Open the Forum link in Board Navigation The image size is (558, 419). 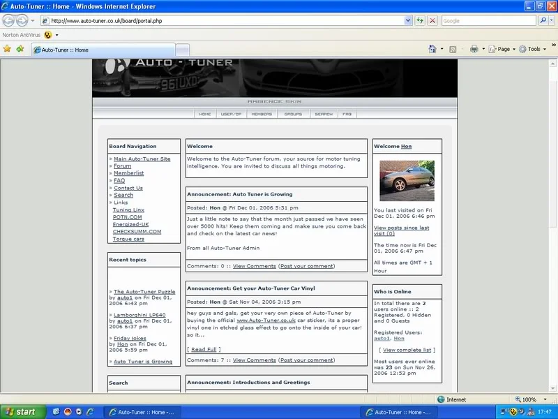[x=123, y=166]
